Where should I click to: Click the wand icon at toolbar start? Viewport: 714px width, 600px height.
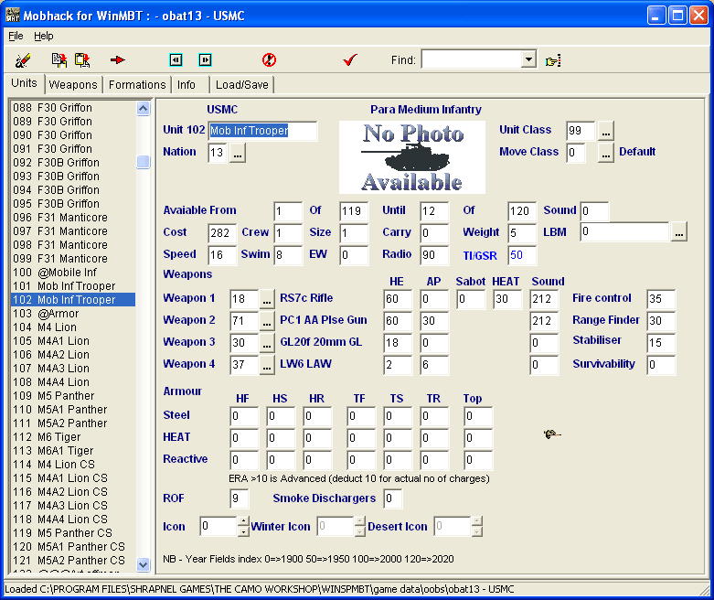[x=24, y=60]
